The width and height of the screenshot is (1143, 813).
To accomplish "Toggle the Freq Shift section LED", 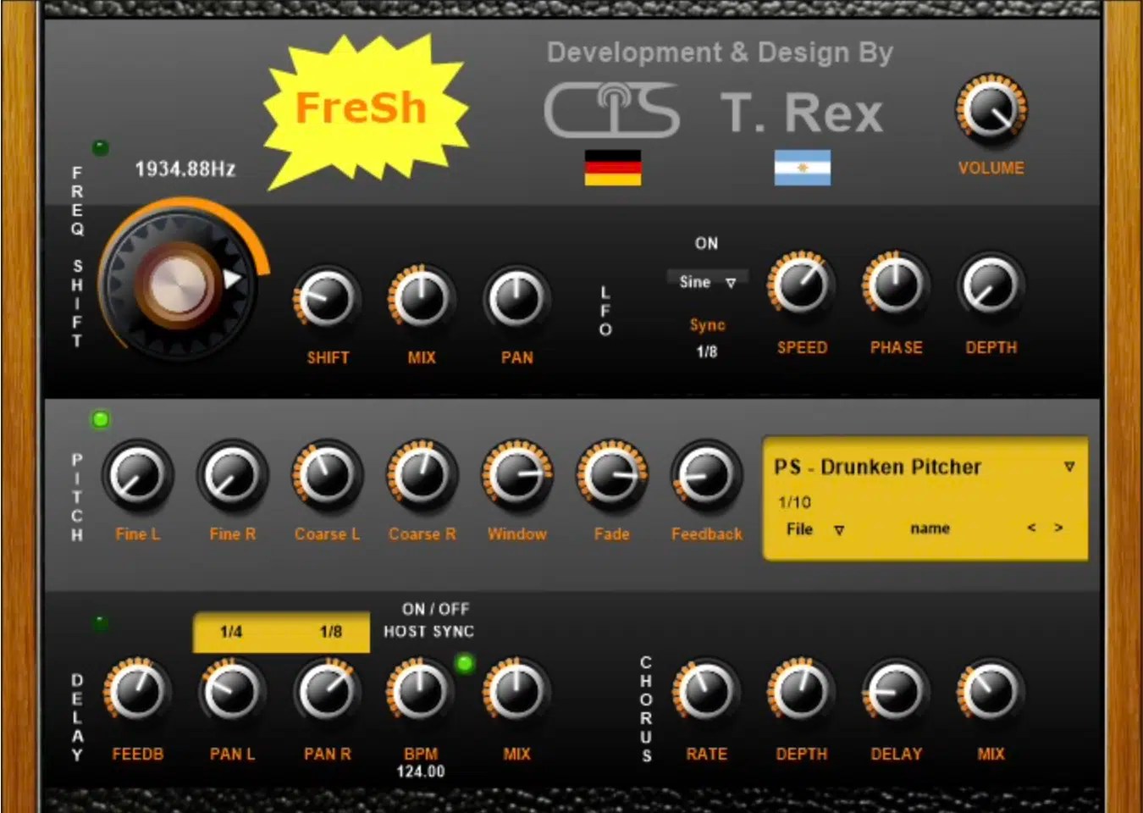I will (102, 147).
